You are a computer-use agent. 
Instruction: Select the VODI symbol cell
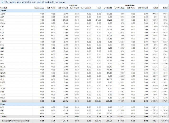tap(3, 98)
